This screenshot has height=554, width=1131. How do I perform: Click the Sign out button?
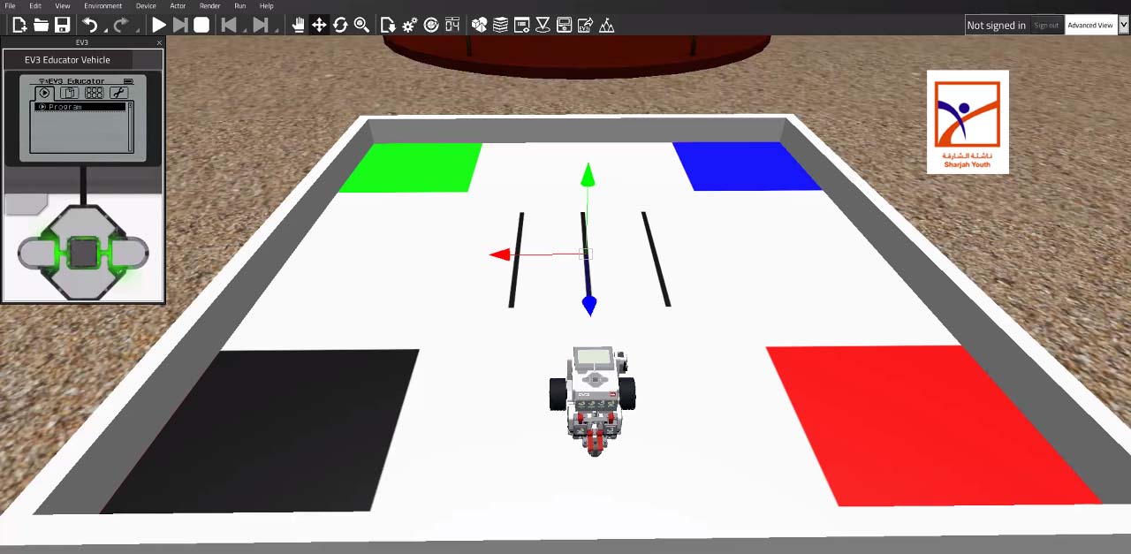tap(1046, 26)
